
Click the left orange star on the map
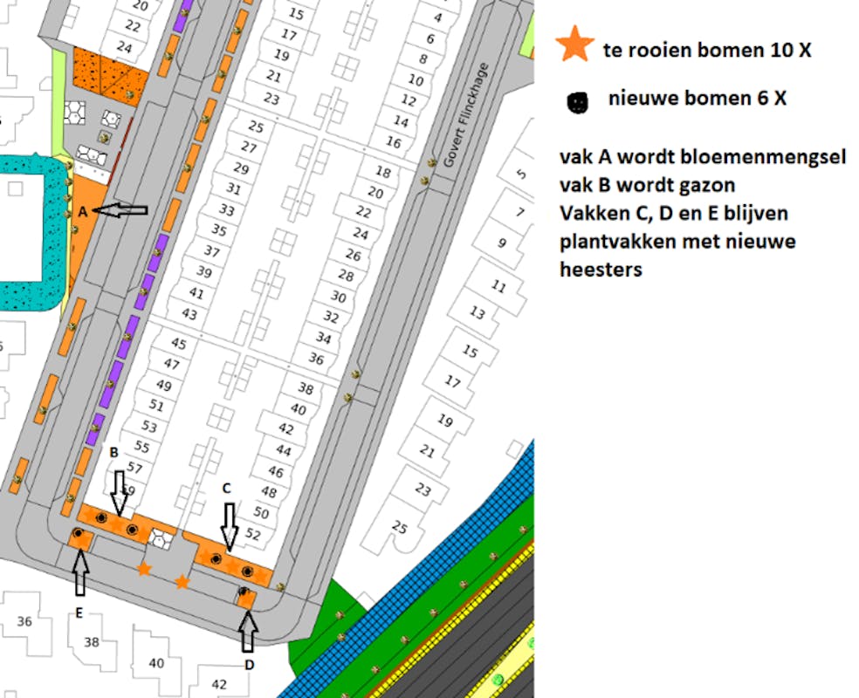tap(144, 569)
